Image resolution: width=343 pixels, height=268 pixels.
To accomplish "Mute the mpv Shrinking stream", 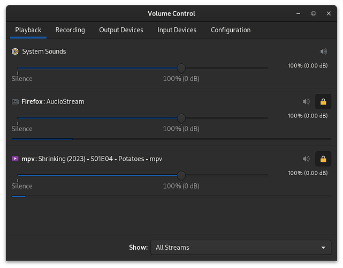I will 306,159.
